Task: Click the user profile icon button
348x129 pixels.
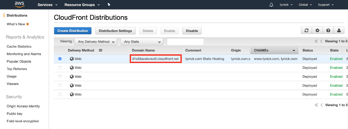Action: pos(339,31)
